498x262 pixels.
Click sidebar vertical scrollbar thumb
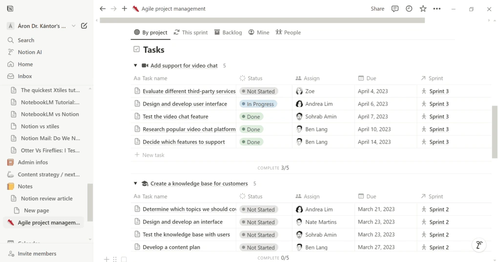pos(90,203)
